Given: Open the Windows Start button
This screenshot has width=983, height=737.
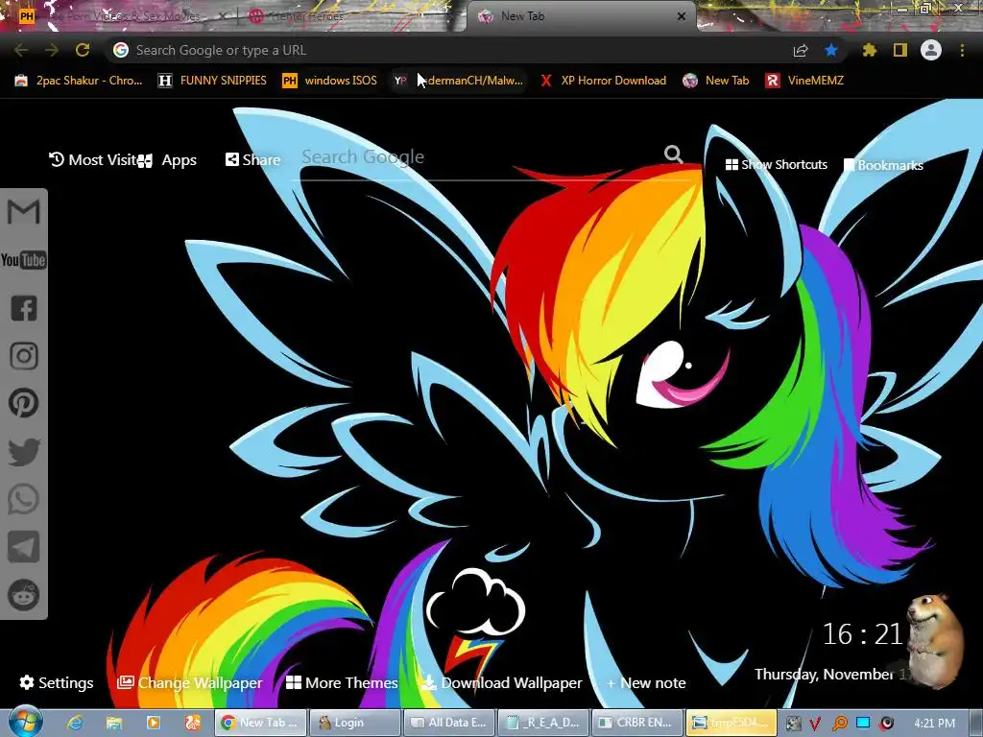Looking at the screenshot, I should [x=24, y=722].
